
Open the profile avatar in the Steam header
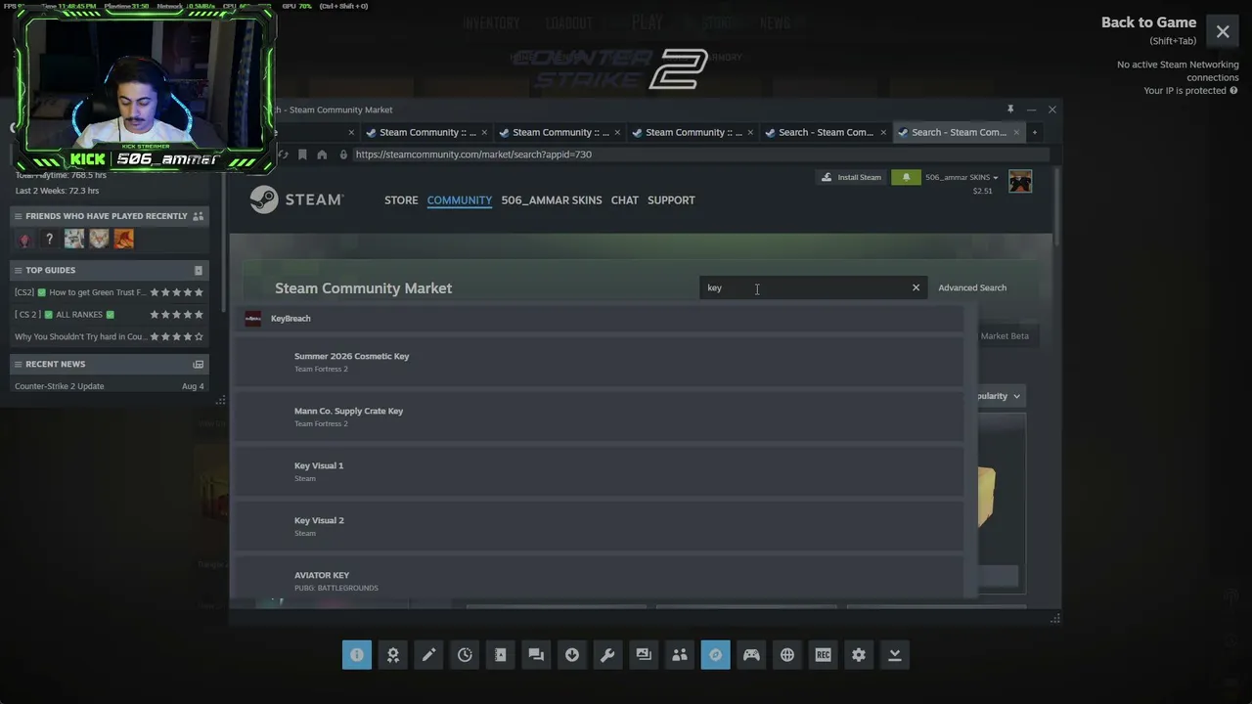pos(1020,181)
